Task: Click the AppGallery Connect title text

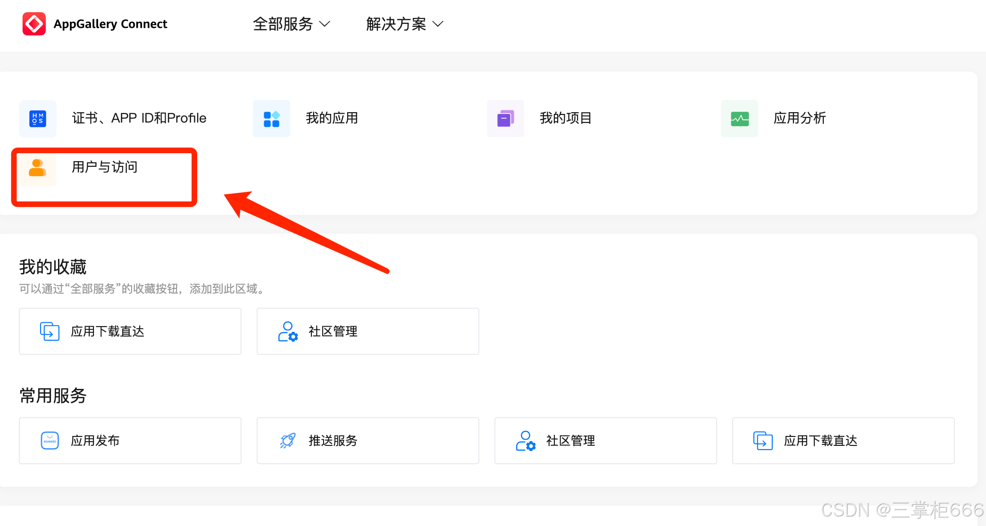Action: pos(110,24)
